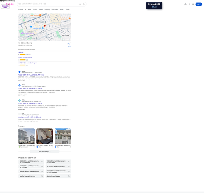Select the All results tab
The image size is (205, 193).
pyautogui.click(x=25, y=10)
